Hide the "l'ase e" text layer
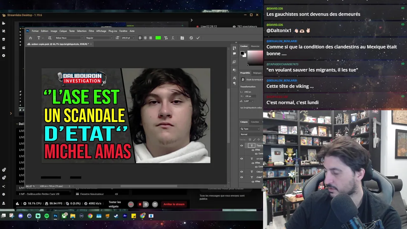This screenshot has height=229, width=407. click(242, 146)
